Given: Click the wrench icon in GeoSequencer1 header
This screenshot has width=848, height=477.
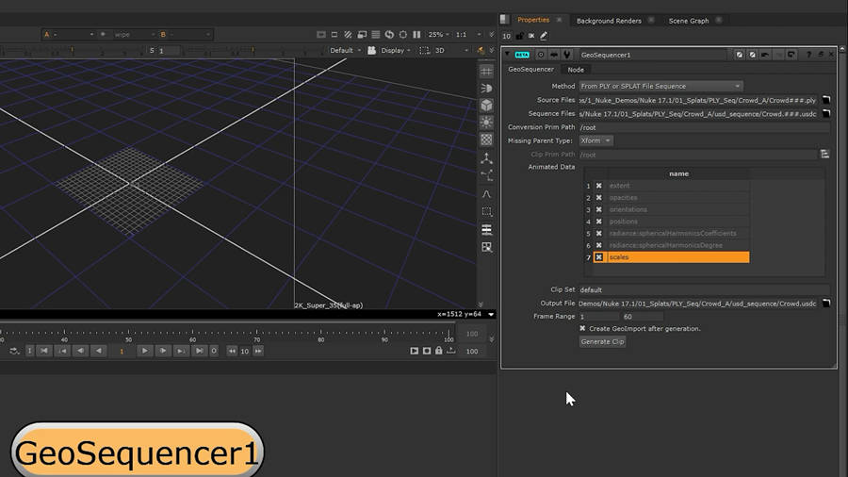Looking at the screenshot, I should pyautogui.click(x=567, y=55).
